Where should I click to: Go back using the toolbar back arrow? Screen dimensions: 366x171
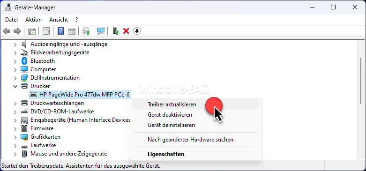7,31
